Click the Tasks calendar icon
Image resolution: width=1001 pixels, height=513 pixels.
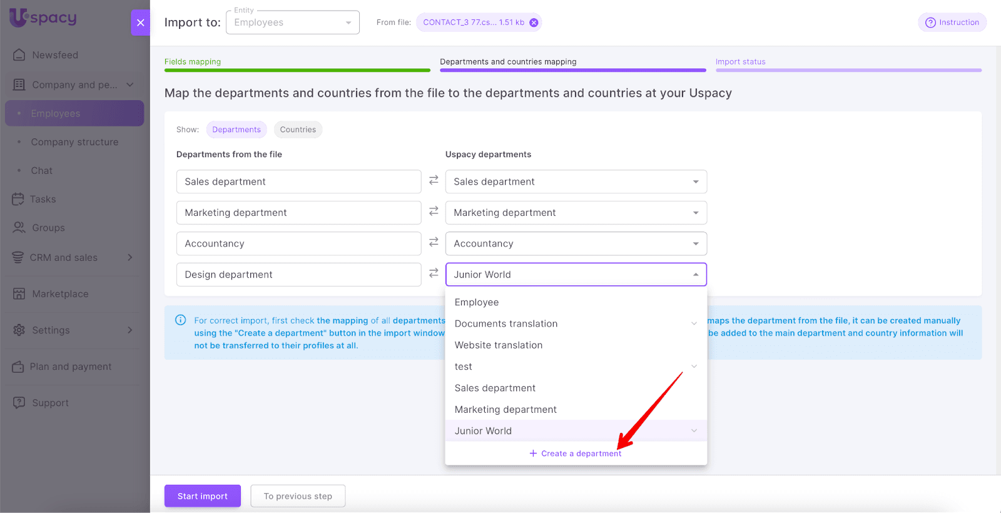tap(18, 199)
